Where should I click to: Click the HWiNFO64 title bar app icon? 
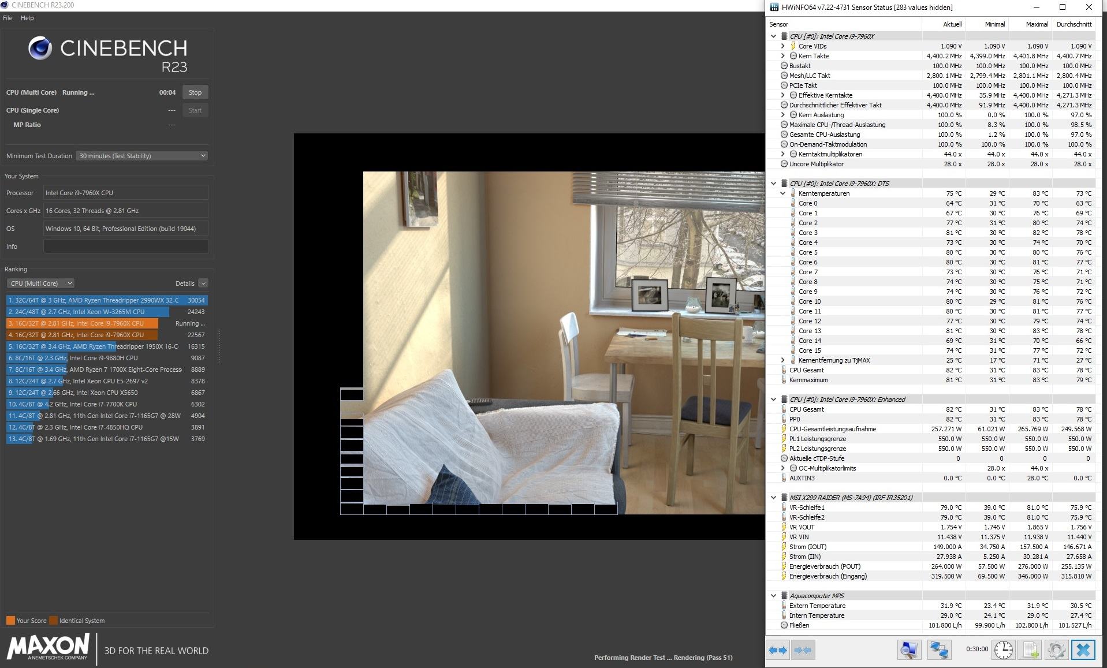[774, 8]
